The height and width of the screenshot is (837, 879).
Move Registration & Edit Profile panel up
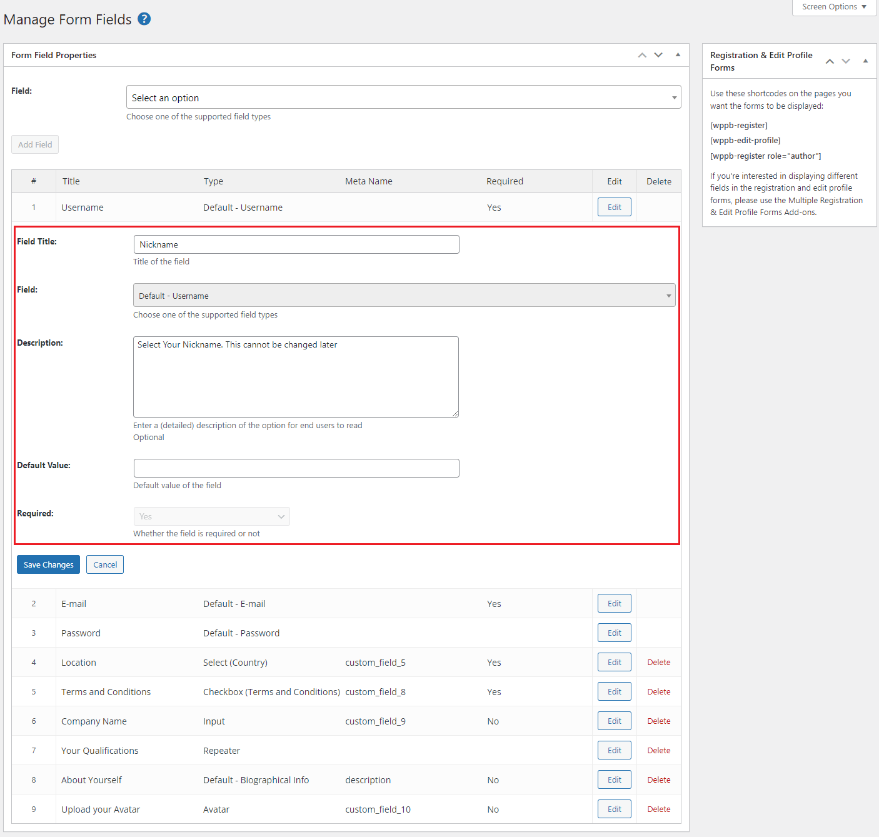point(830,61)
